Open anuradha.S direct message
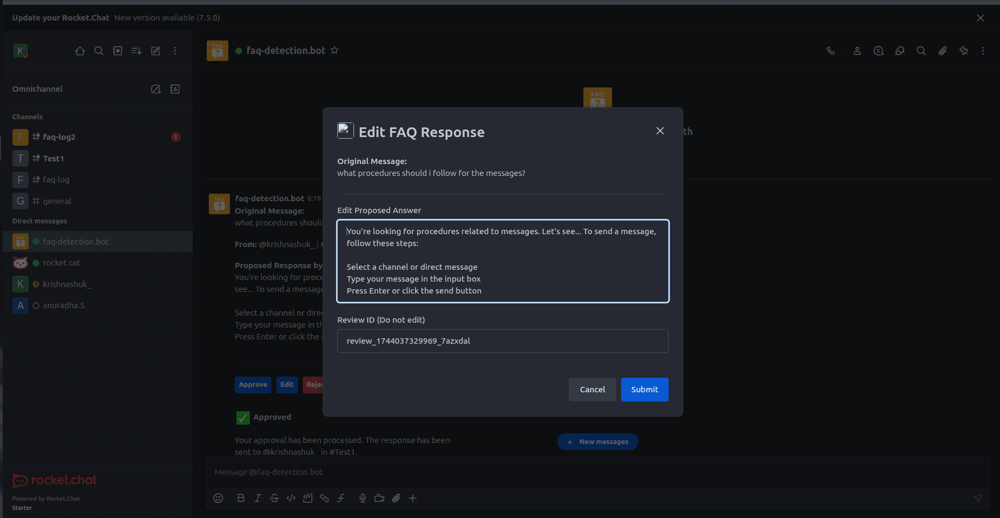The image size is (1000, 518). pyautogui.click(x=97, y=305)
